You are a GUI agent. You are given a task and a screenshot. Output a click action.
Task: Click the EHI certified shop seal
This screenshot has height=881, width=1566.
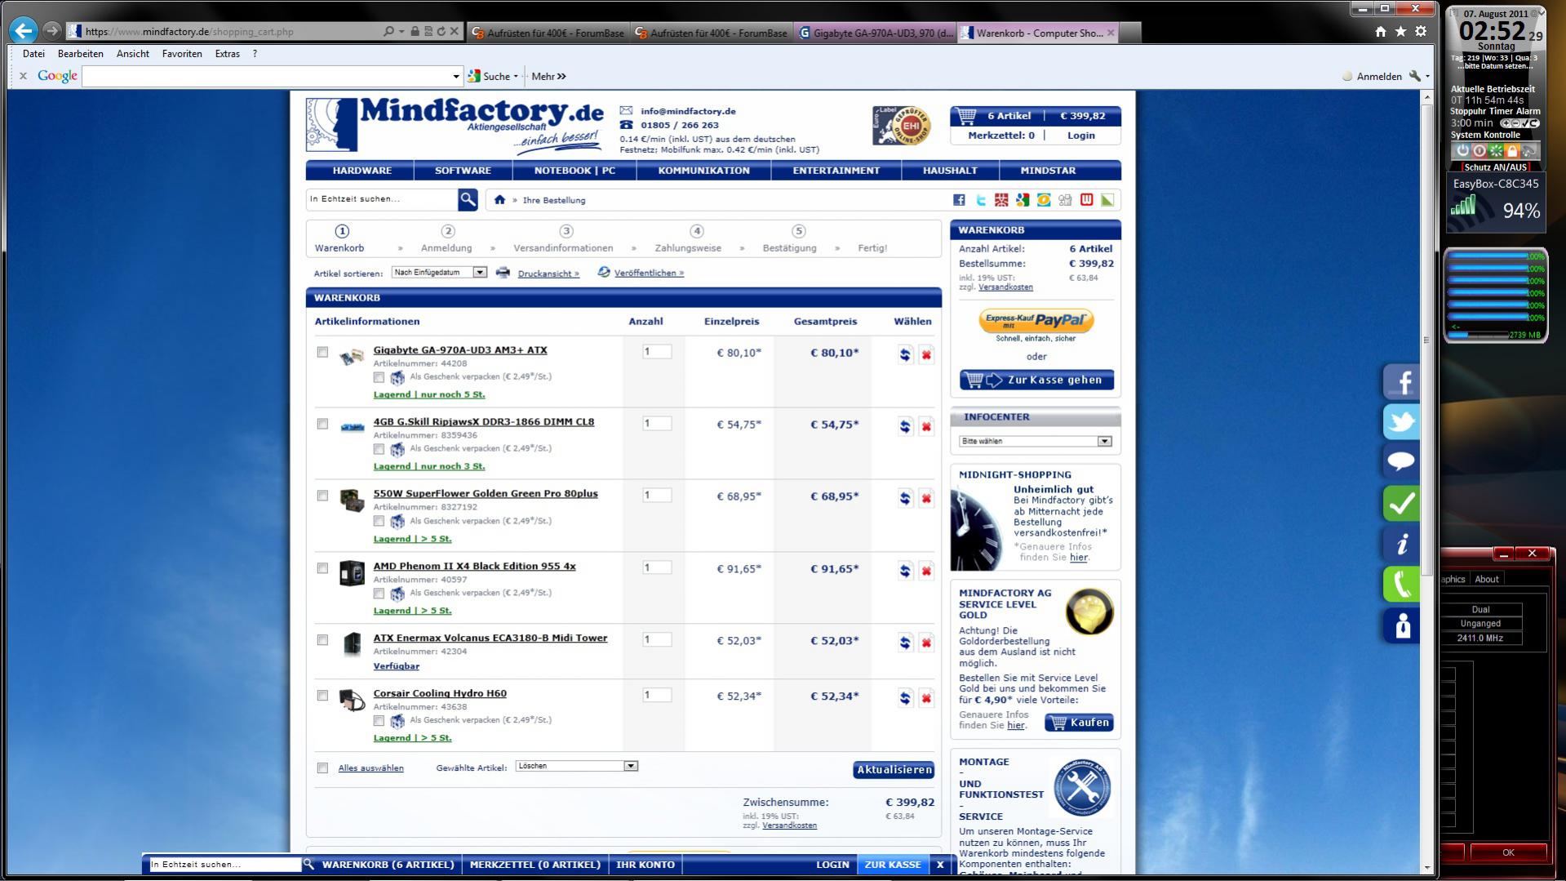click(901, 126)
